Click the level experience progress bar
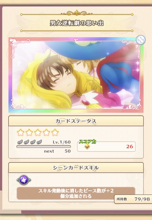152x220 pixels. pos(44,147)
